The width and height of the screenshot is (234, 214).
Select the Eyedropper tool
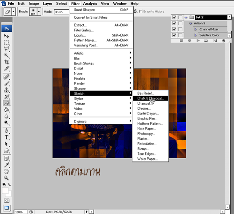point(7,165)
